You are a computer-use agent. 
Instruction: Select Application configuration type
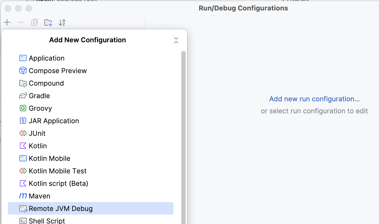(91, 58)
